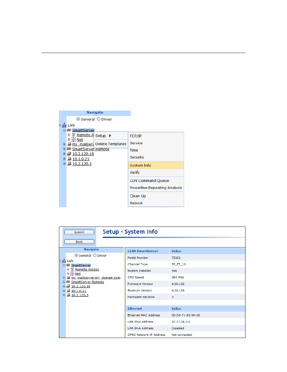Collapse the SmartServer node in the context-menu screenshot
The image size is (287, 372).
64,130
